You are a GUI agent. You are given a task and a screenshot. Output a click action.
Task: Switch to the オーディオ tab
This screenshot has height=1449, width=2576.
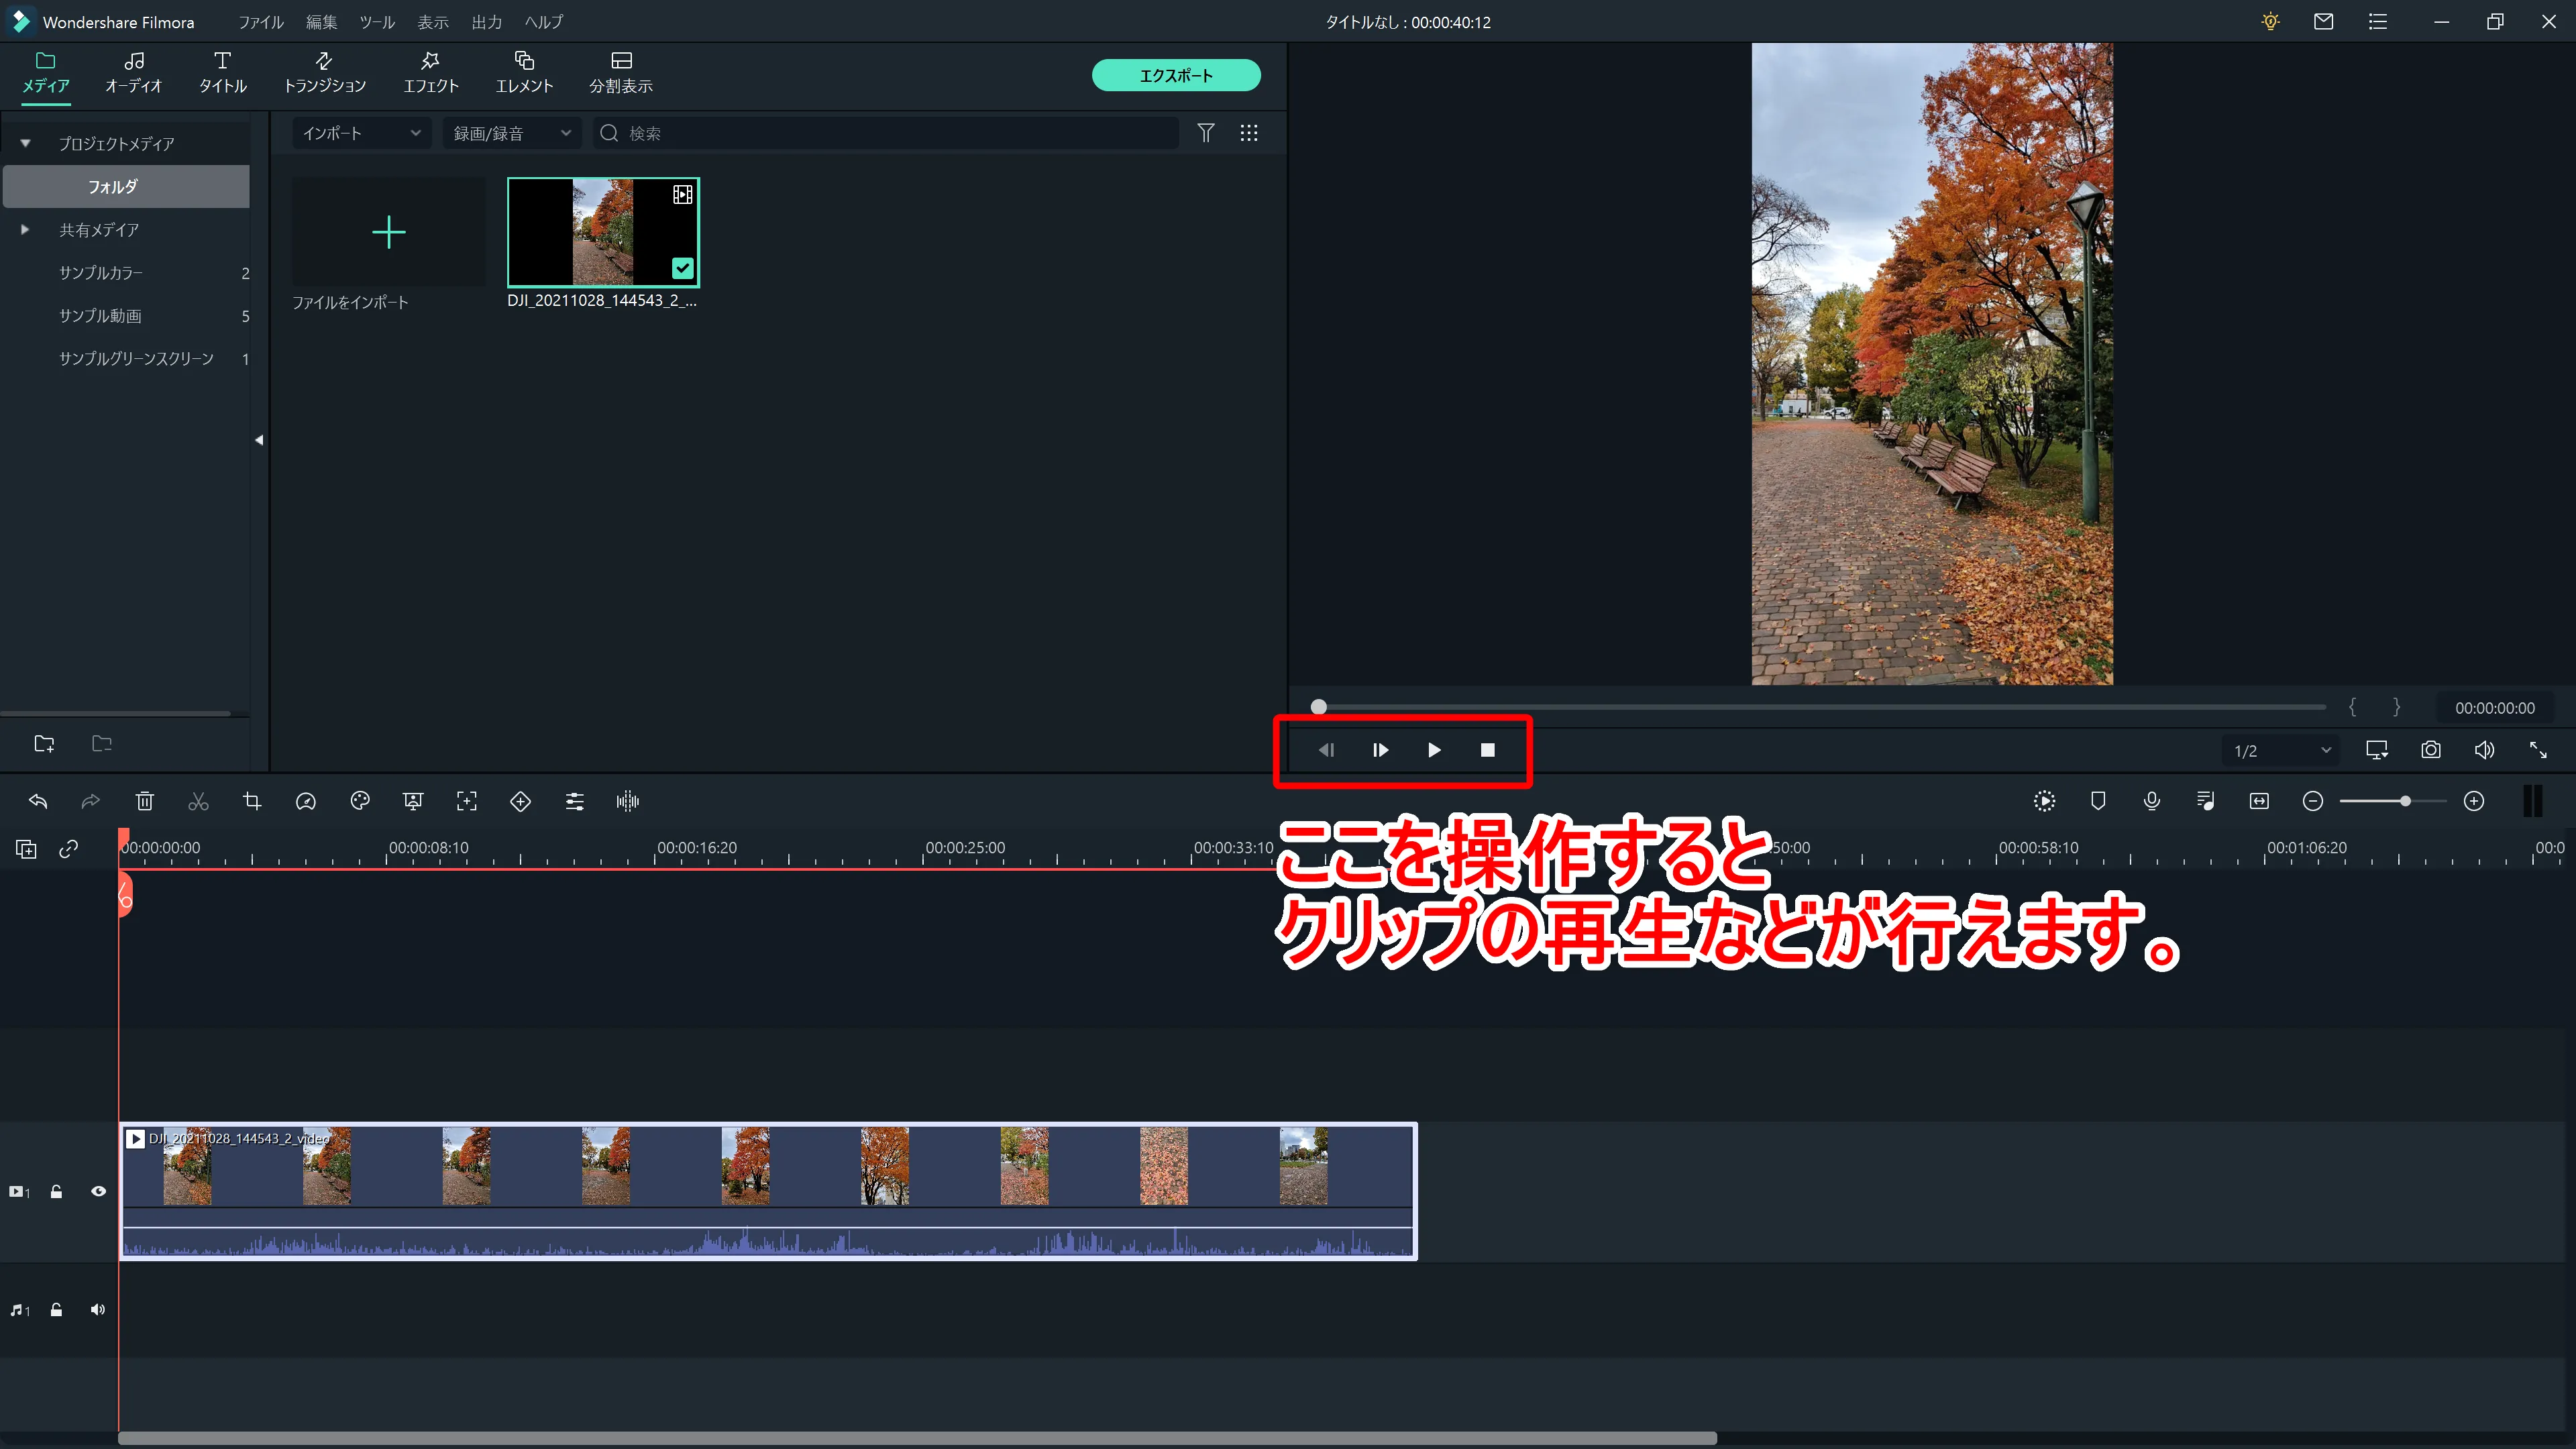(x=133, y=73)
